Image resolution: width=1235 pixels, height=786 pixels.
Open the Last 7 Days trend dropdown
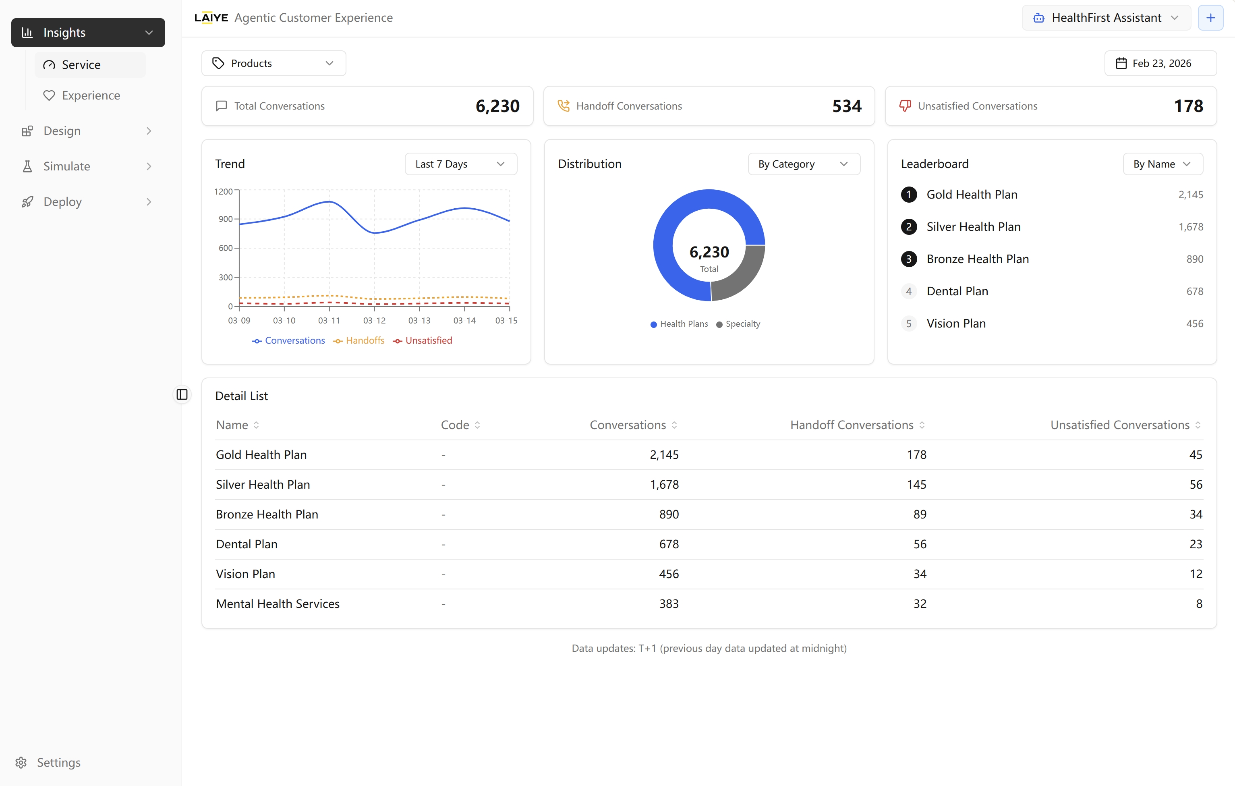[460, 164]
